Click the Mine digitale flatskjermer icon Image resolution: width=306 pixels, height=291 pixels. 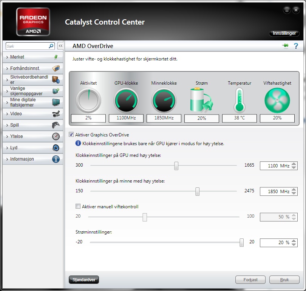[56, 102]
